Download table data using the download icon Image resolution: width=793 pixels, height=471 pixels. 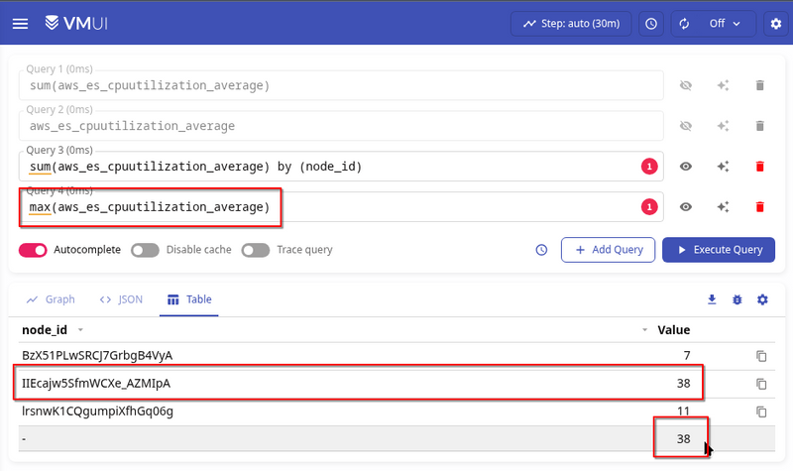click(x=711, y=299)
